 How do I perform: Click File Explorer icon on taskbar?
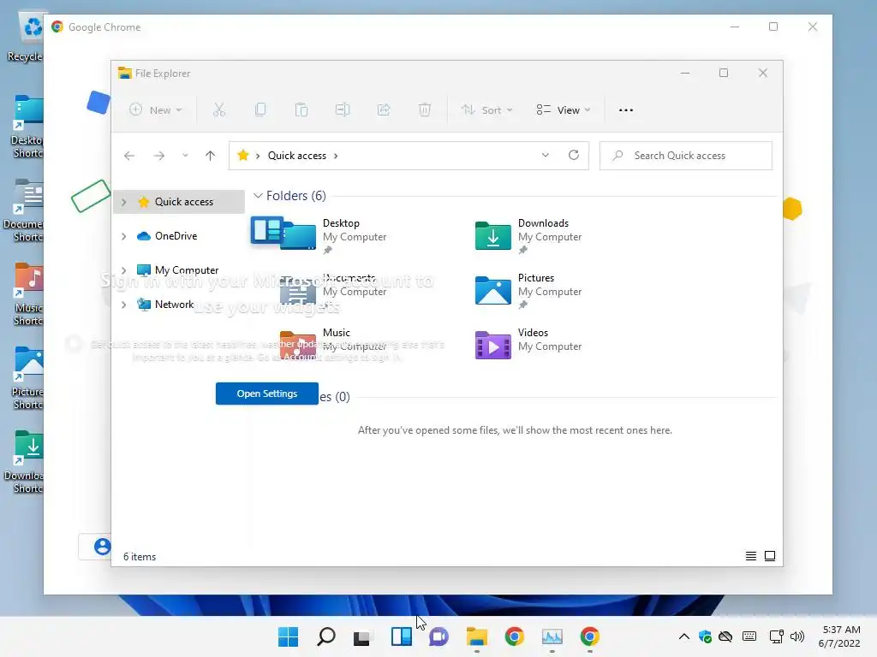[x=476, y=636]
